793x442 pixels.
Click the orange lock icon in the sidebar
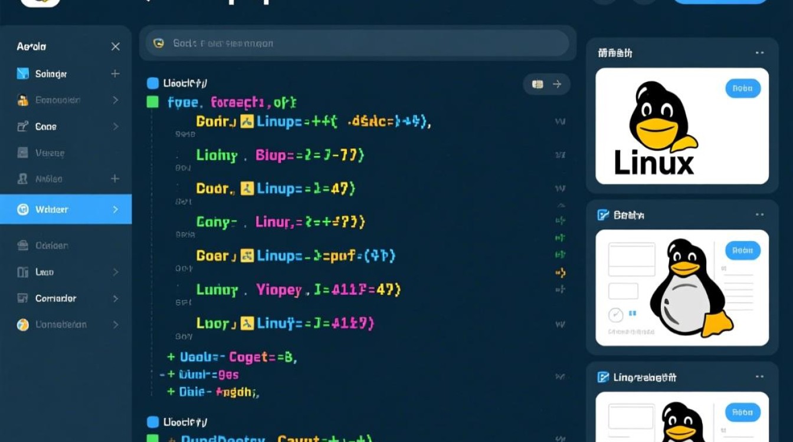point(23,100)
